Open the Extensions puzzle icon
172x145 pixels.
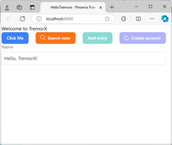pyautogui.click(x=123, y=19)
